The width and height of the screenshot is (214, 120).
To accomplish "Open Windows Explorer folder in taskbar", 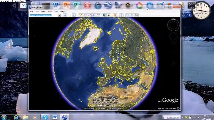I will tap(25, 117).
